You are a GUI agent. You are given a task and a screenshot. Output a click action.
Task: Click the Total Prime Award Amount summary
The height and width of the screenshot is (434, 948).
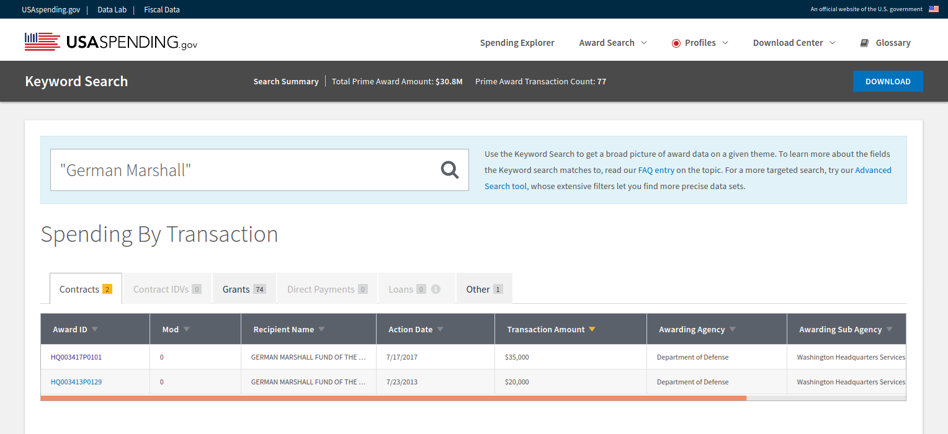[x=397, y=81]
